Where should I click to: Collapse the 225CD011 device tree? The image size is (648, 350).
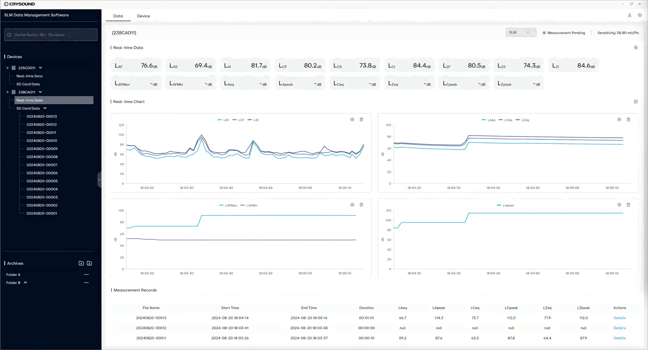pyautogui.click(x=40, y=68)
